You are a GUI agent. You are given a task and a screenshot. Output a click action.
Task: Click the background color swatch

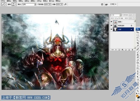[x=139, y=97]
